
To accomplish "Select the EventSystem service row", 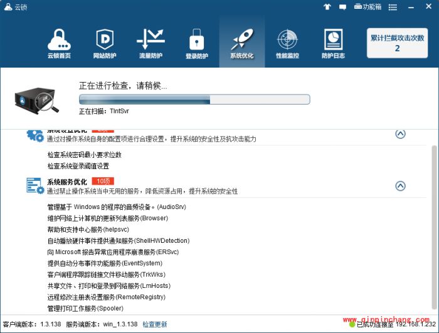I will coord(105,263).
